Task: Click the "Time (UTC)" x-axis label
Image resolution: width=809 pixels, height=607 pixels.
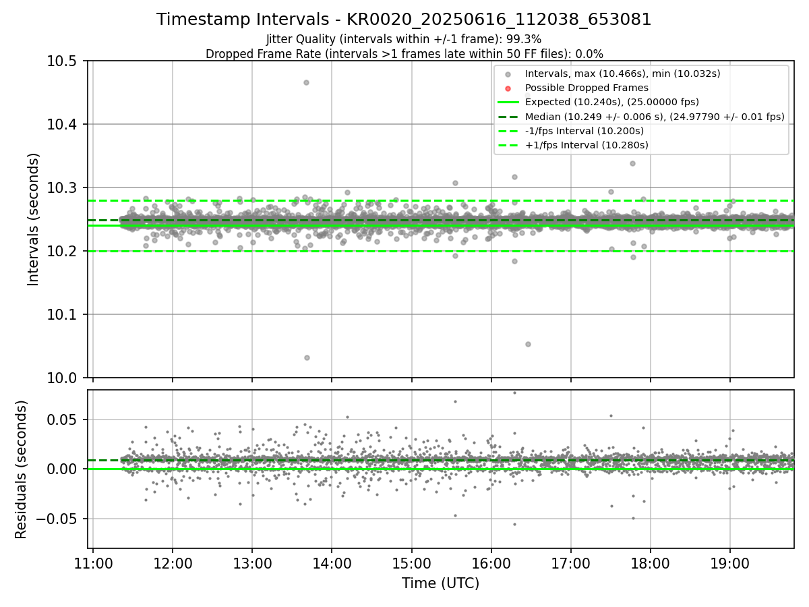Action: coord(440,583)
